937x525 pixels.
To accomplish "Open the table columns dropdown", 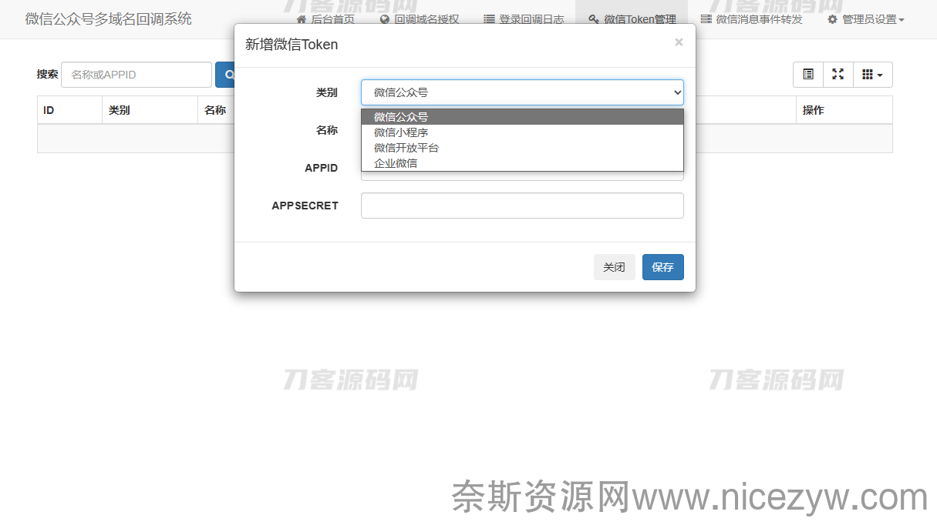I will [x=872, y=75].
